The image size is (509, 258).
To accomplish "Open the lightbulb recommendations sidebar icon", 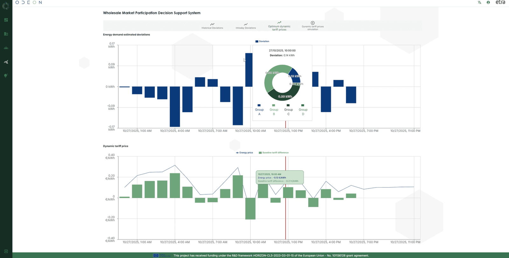I will [x=6, y=76].
